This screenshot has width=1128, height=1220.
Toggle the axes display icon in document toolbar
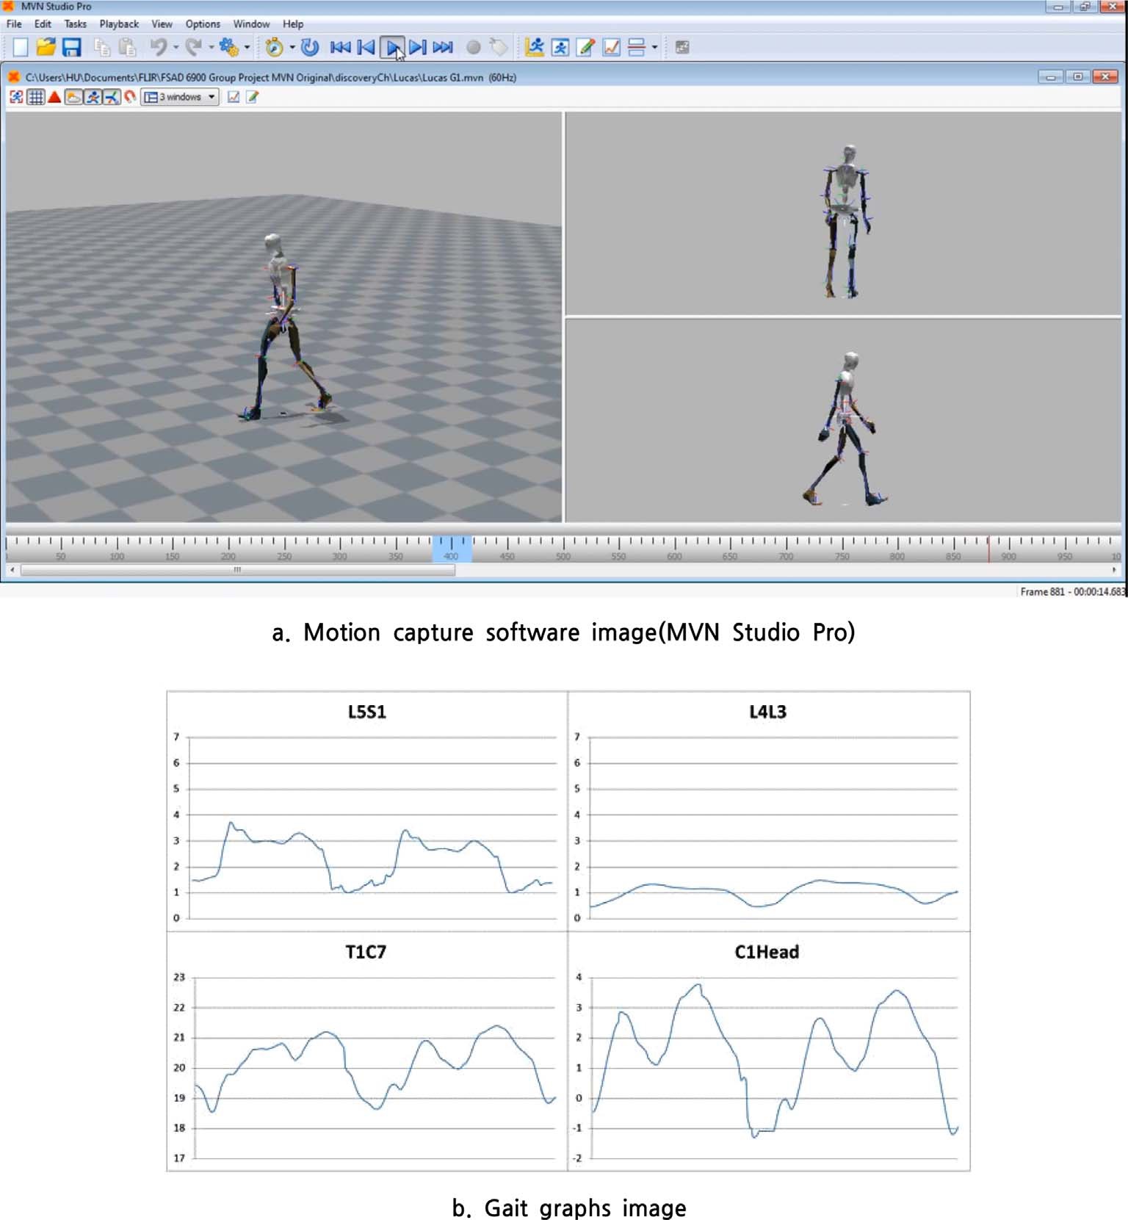point(112,97)
